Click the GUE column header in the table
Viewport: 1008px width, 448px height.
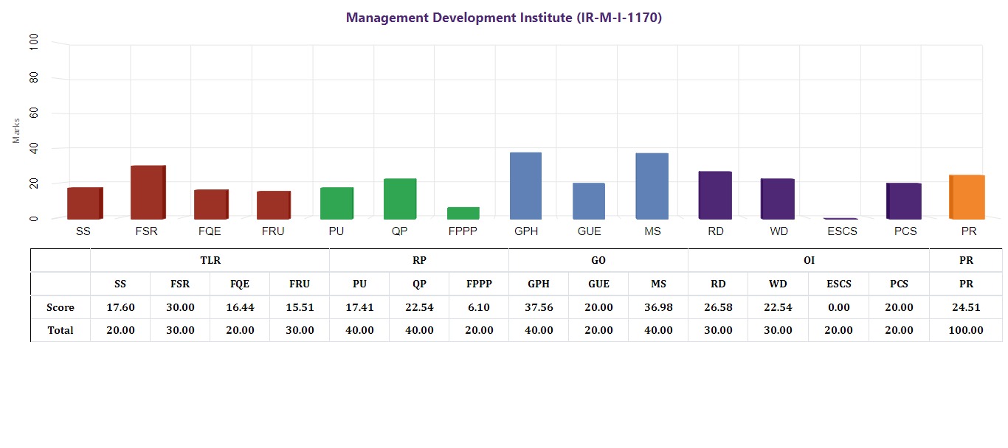[x=598, y=284]
